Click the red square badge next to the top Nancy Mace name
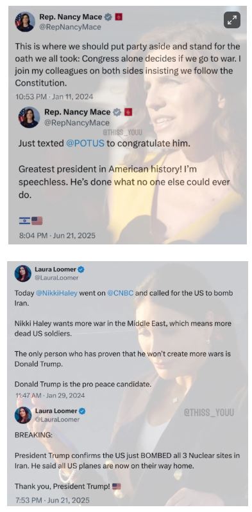Image resolution: width=252 pixels, height=512 pixels. 119,17
